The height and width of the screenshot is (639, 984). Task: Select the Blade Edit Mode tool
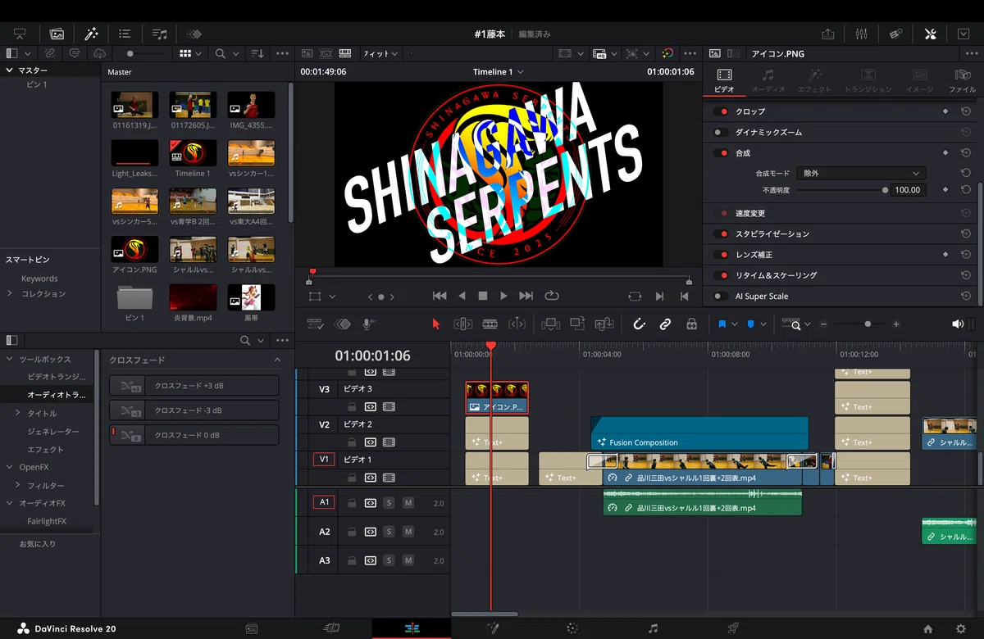point(490,324)
